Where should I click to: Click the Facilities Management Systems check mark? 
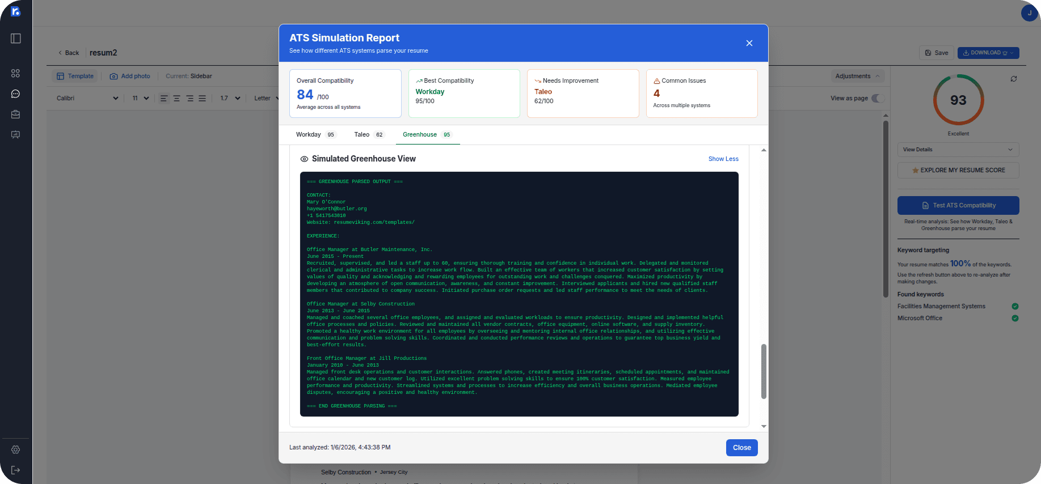pyautogui.click(x=1015, y=306)
